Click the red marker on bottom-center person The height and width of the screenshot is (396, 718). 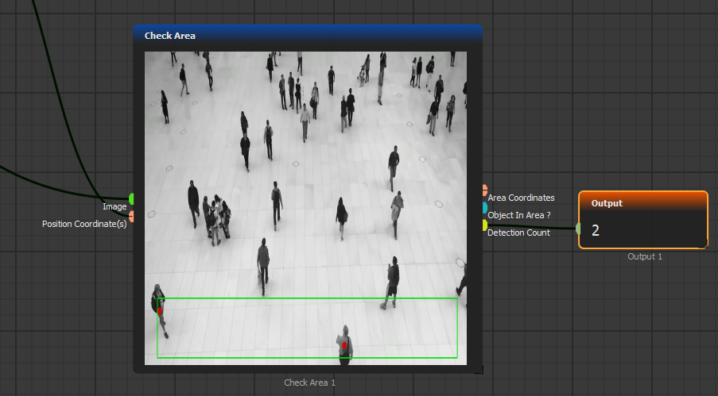coord(344,346)
